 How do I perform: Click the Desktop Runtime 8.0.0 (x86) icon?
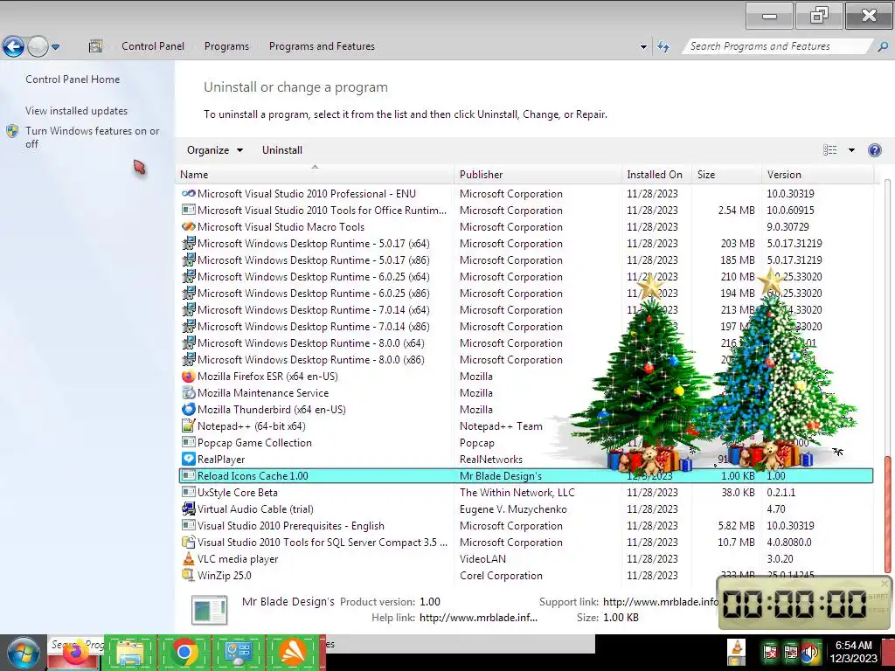(x=189, y=359)
